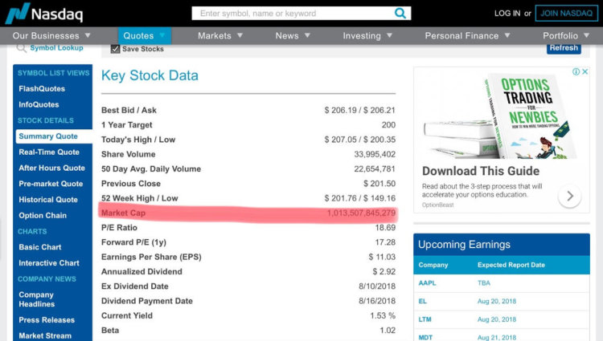
Task: Expand the Quotes dropdown
Action: pyautogui.click(x=144, y=35)
